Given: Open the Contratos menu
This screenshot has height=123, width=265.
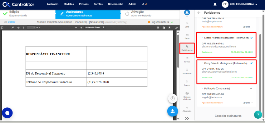Looking at the screenshot, I should pyautogui.click(x=52, y=4).
